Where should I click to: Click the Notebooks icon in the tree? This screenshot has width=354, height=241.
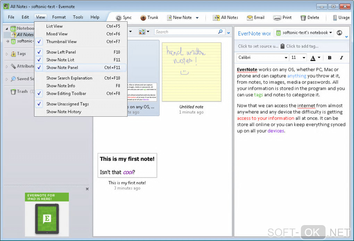[x=13, y=28]
